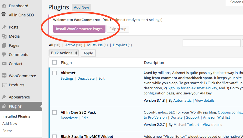Screen dimensions: 243x138
Task: Navigate to Pages in sidebar
Action: [x=14, y=45]
